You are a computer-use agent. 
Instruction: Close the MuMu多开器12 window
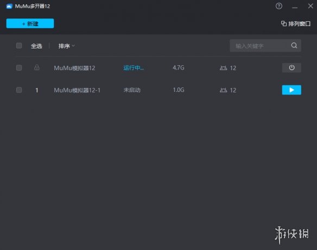[310, 6]
